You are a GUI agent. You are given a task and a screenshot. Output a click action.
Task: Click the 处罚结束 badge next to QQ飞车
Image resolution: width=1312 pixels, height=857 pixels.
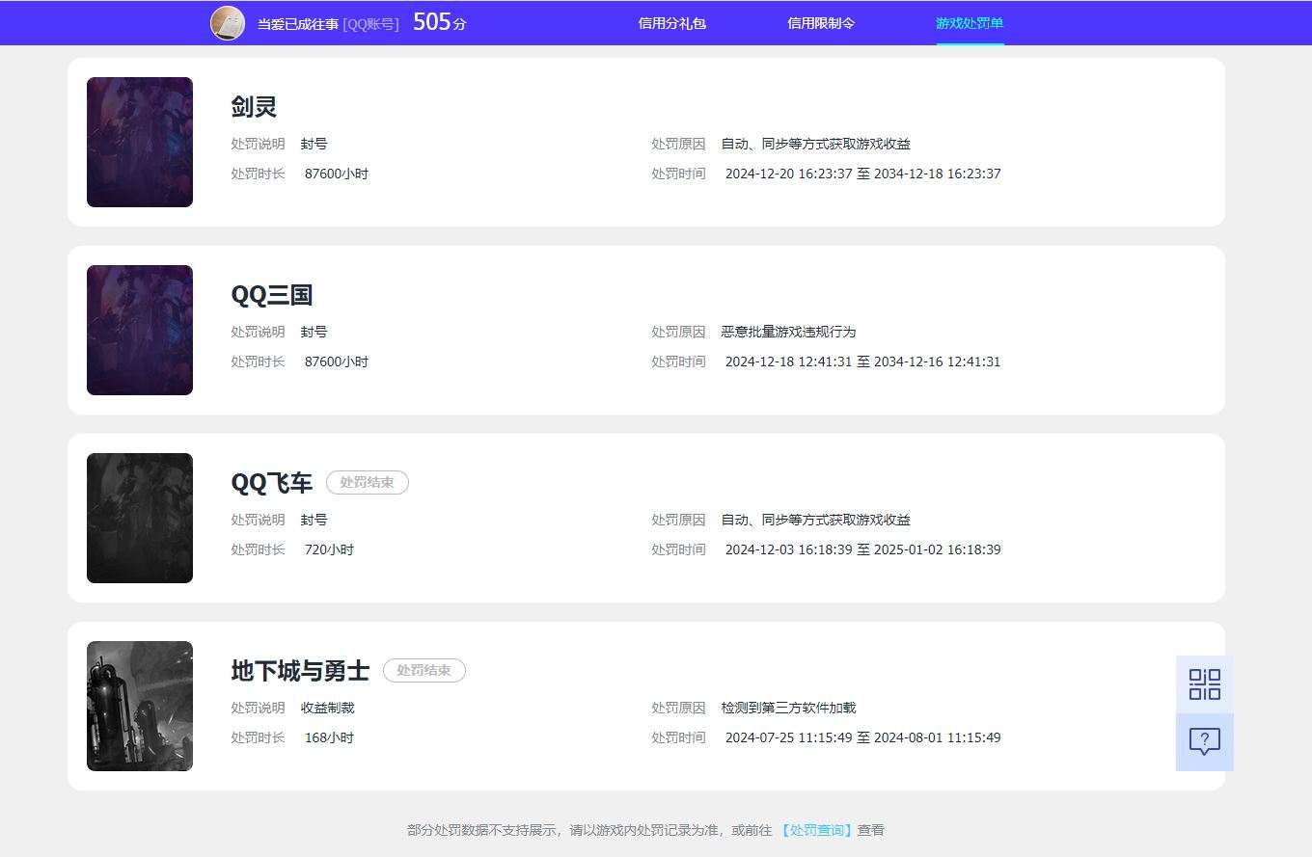coord(368,483)
